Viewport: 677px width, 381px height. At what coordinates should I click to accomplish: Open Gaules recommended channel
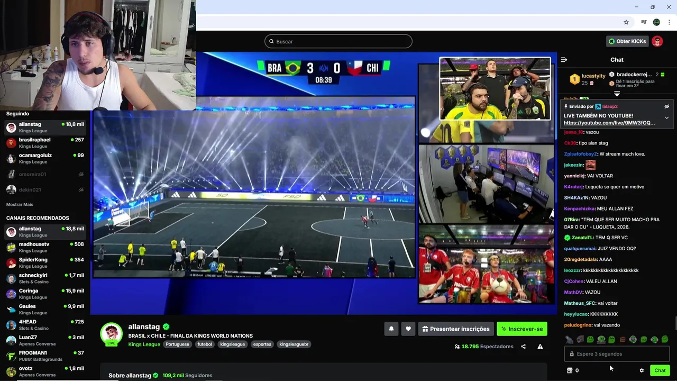45,309
